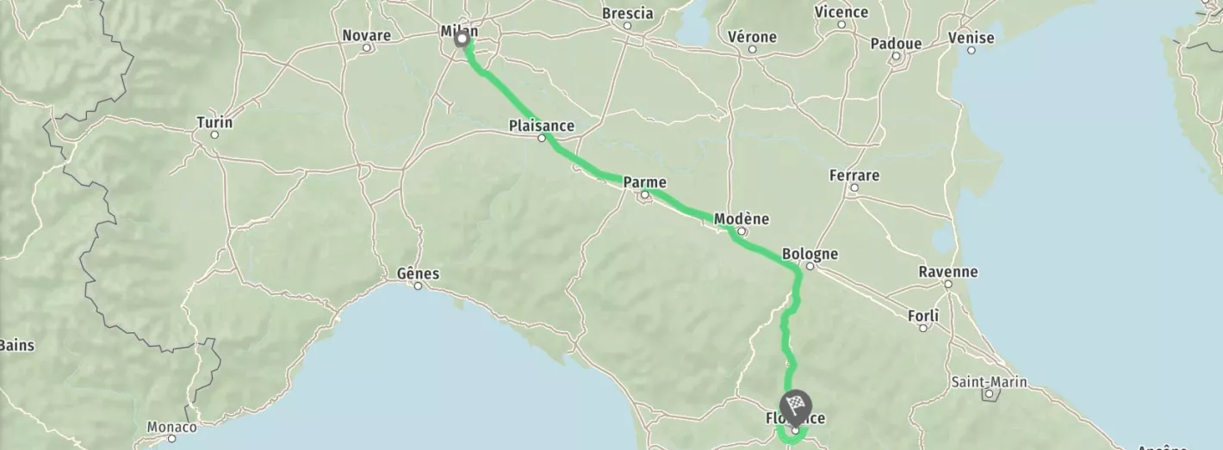
Task: Select the Forli city marker
Action: click(923, 328)
